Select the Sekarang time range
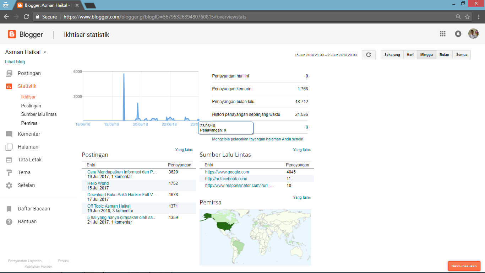Viewport: 485px width, 273px height. click(x=392, y=55)
